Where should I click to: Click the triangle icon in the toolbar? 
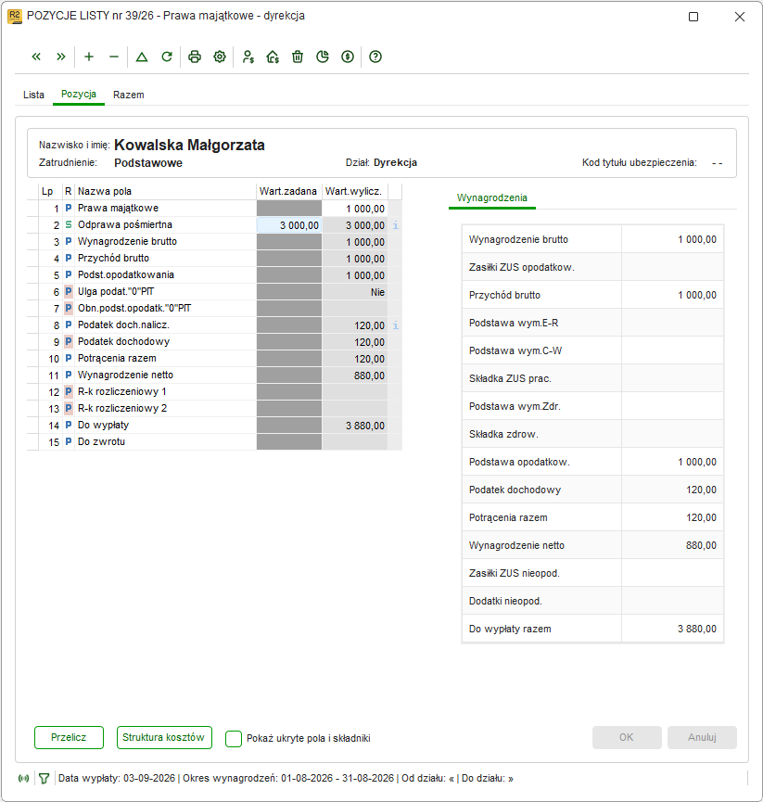coord(142,57)
